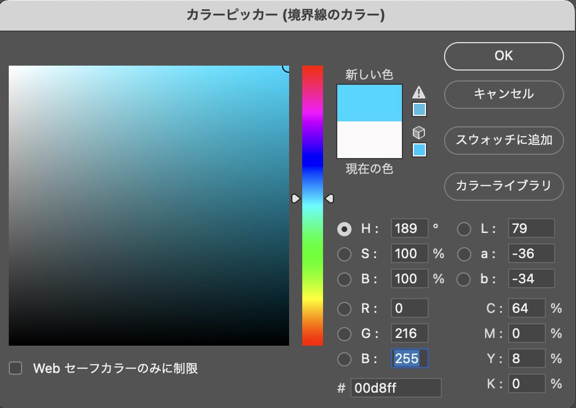Select the L lightness radio button

point(464,229)
